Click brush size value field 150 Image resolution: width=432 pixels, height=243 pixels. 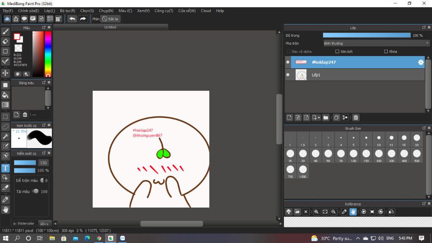click(43, 162)
